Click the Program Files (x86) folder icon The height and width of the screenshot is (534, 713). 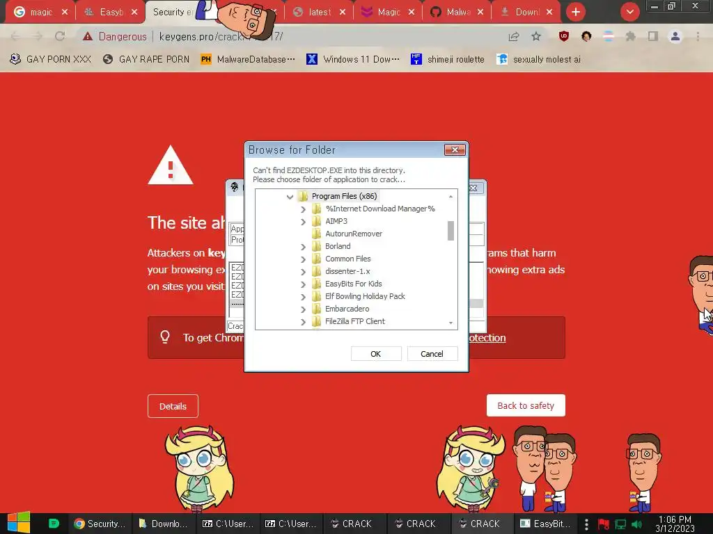tap(303, 196)
